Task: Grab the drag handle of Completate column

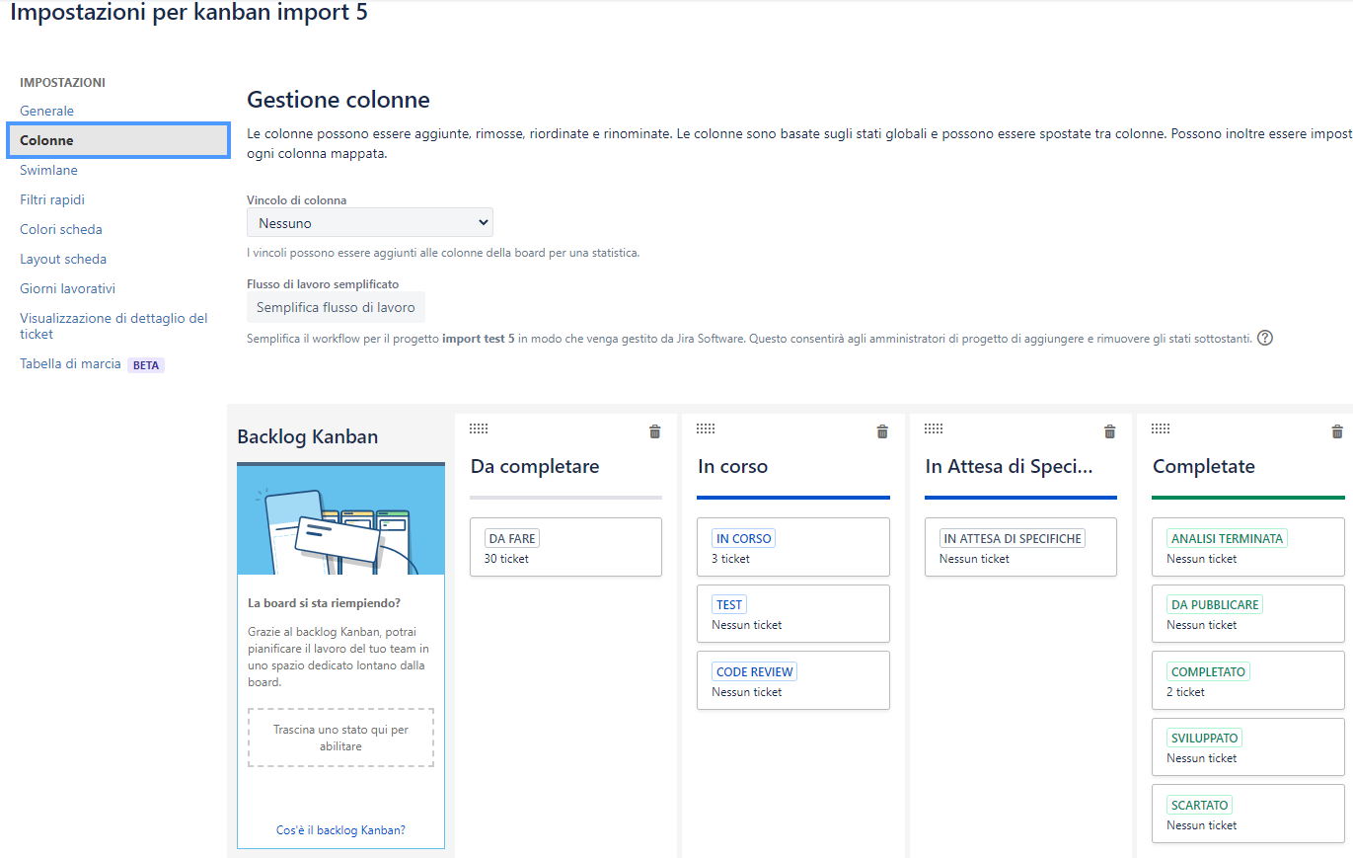Action: [1161, 429]
